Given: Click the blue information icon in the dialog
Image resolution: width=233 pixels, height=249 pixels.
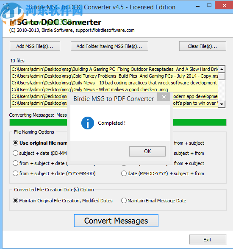Looking at the screenshot, I should click(x=88, y=123).
